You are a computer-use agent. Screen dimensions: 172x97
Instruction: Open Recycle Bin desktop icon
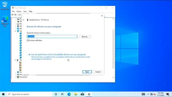point(5,6)
